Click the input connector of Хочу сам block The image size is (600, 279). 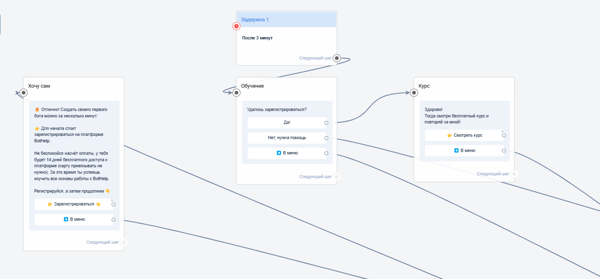pyautogui.click(x=24, y=93)
